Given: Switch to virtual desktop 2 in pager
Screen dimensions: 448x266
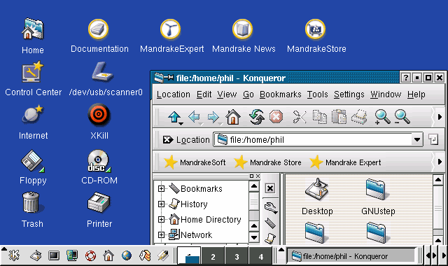Looking at the screenshot, I should point(213,255).
